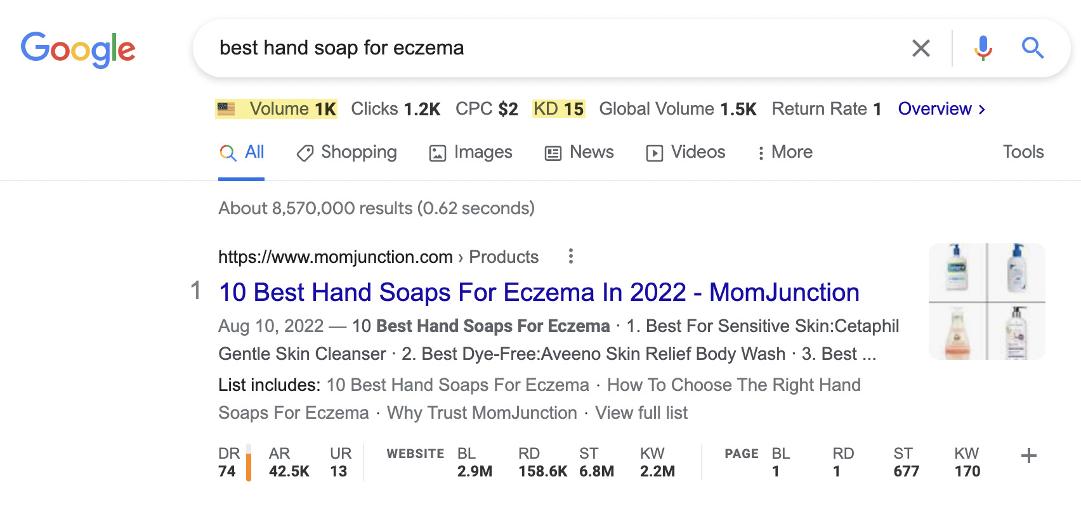Open the soap bottles result thumbnail
Viewport: 1081px width, 517px height.
pyautogui.click(x=986, y=302)
